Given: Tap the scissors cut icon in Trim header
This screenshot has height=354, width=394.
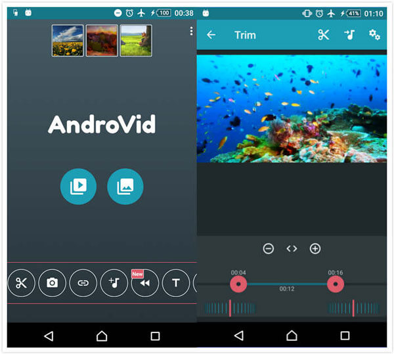Looking at the screenshot, I should tap(323, 35).
